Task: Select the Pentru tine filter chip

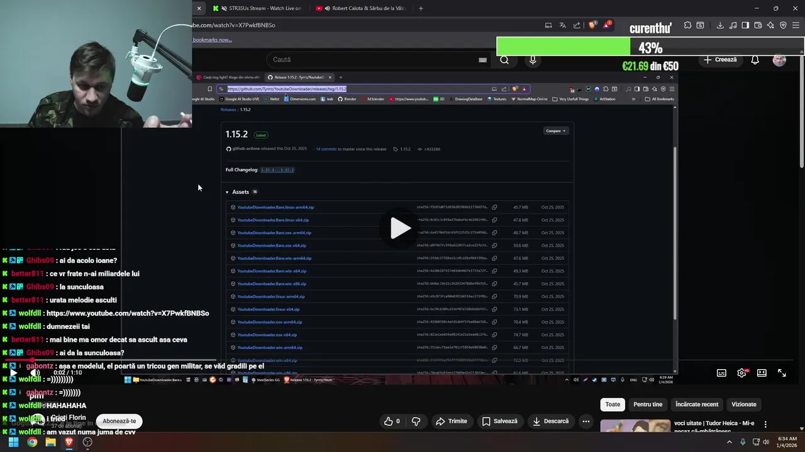Action: (648, 404)
